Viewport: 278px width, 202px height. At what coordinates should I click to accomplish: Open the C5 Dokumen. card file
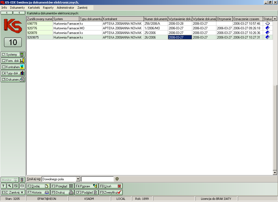13,79
